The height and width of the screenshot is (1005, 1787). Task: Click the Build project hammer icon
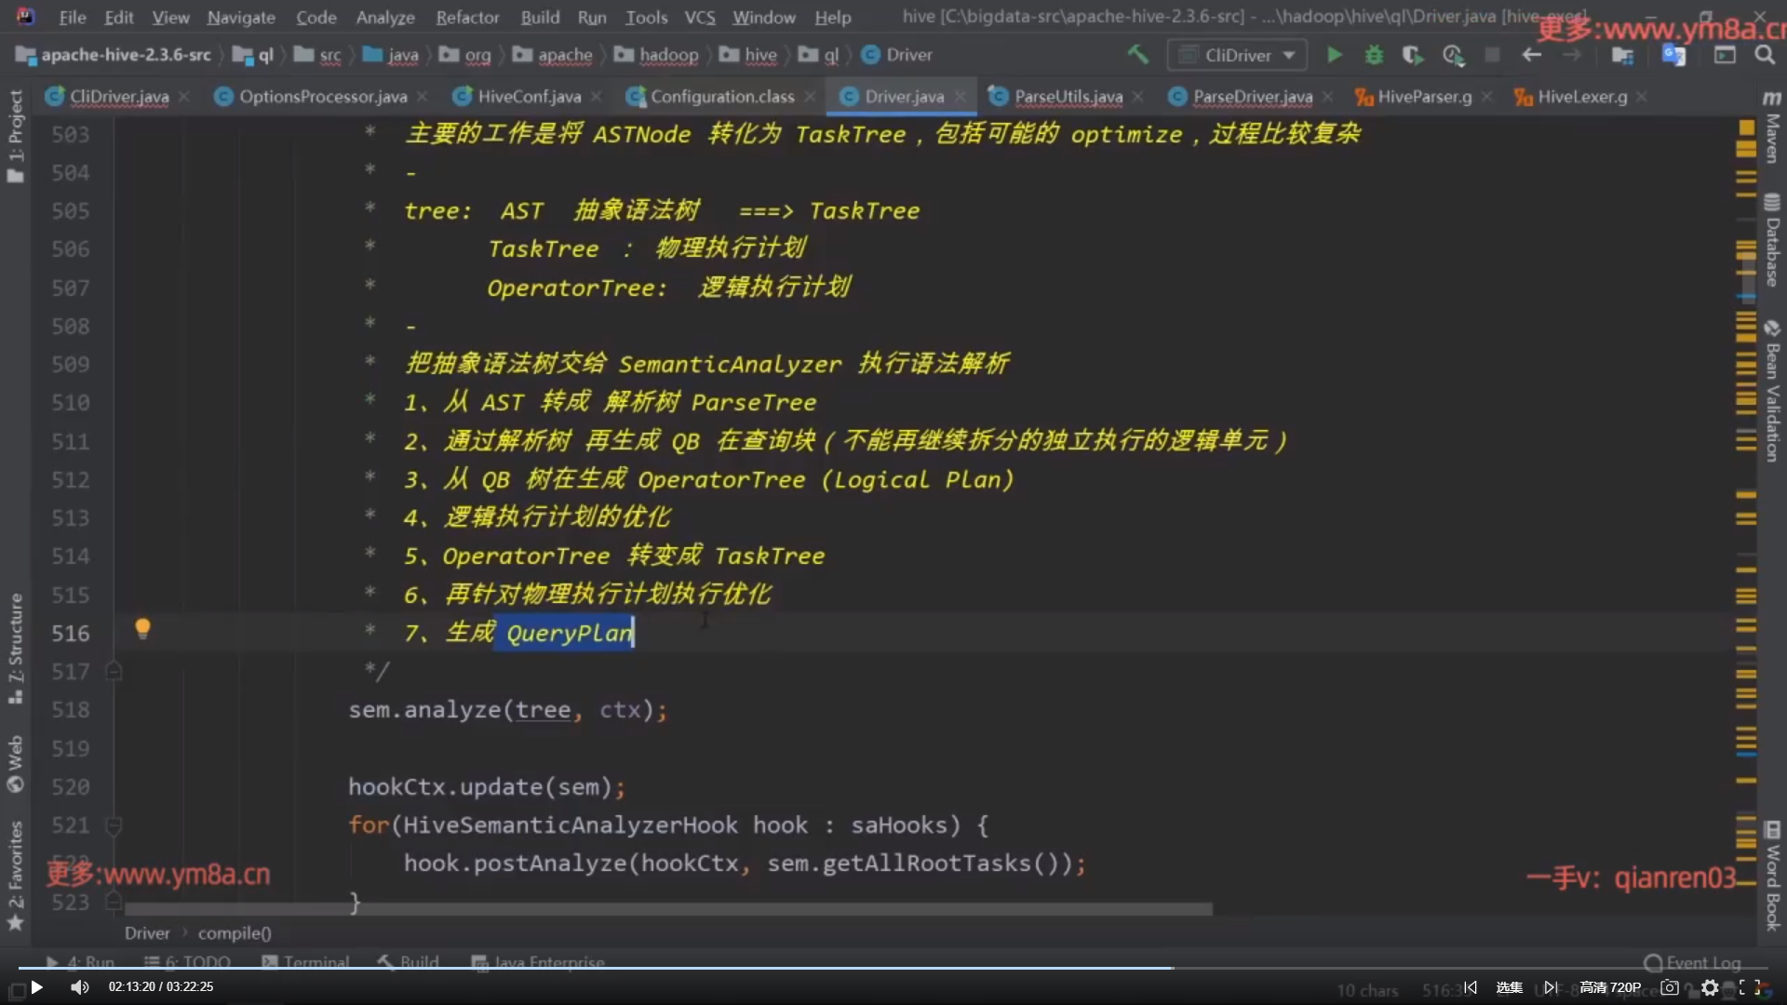(x=1137, y=55)
